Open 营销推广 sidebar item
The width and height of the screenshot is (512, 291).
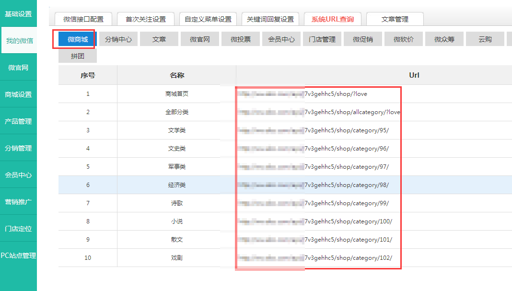(18, 202)
